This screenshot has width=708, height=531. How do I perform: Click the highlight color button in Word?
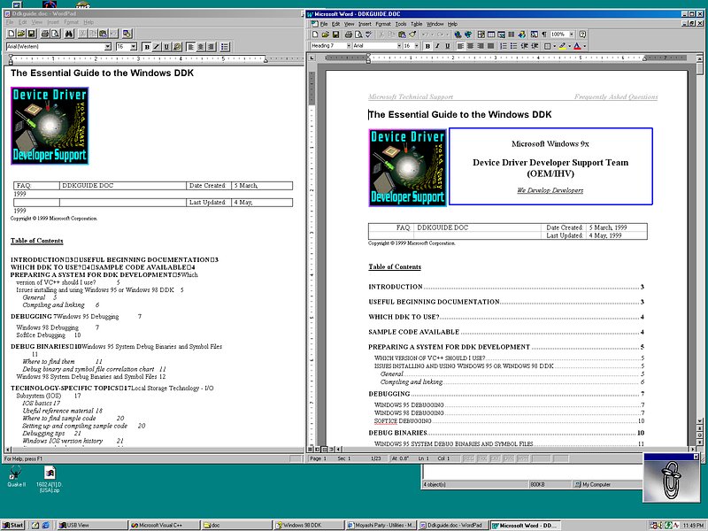tap(563, 45)
